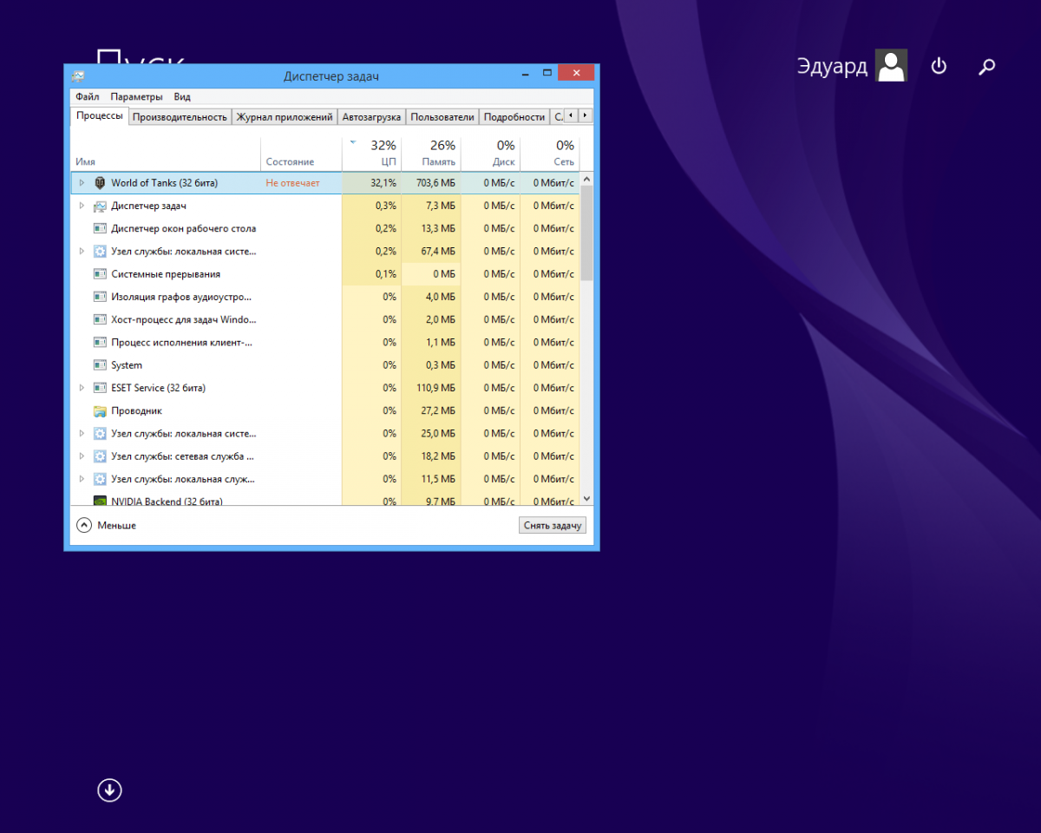The image size is (1041, 833).
Task: Switch to the Производительность tab
Action: (180, 117)
